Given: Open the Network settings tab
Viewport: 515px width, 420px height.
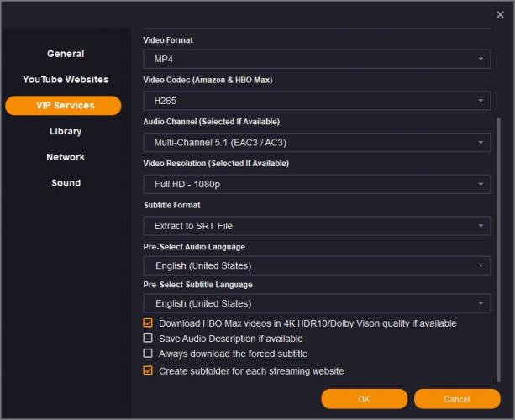Looking at the screenshot, I should pos(65,157).
